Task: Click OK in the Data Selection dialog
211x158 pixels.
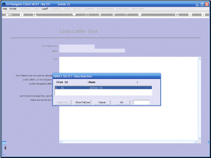Action: [122, 102]
